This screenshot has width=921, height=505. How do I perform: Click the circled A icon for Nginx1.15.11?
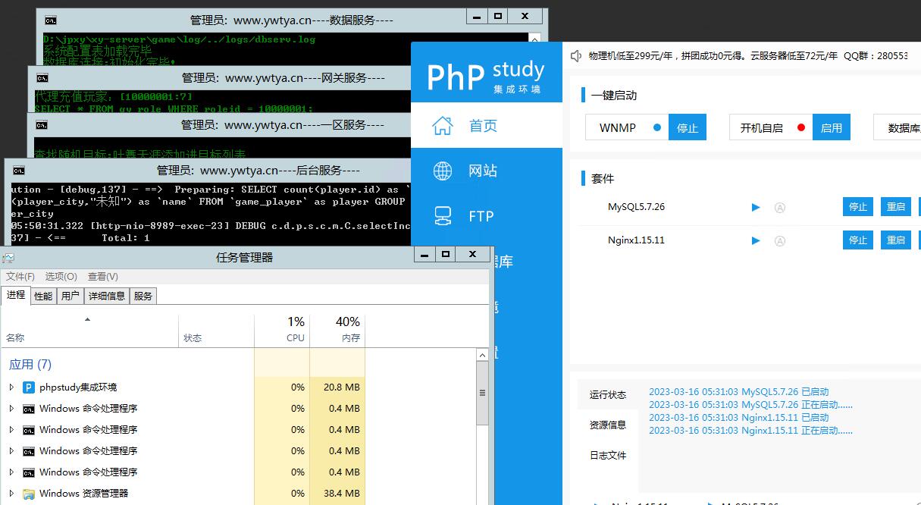[x=779, y=240]
